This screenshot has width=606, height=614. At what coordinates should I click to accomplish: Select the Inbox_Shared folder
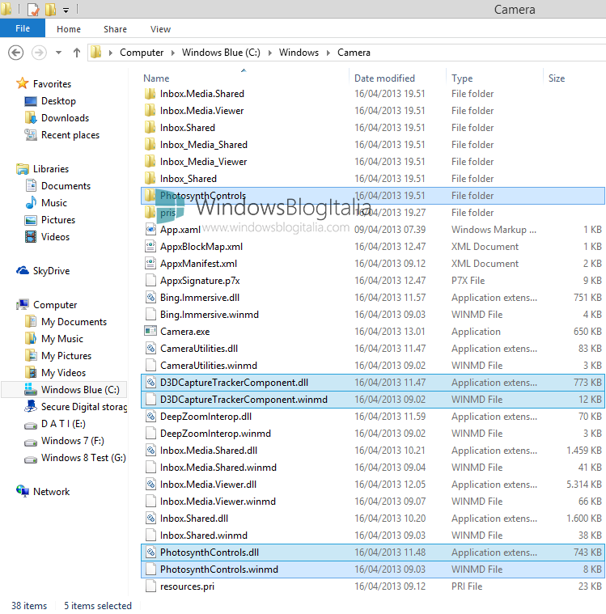(x=188, y=179)
